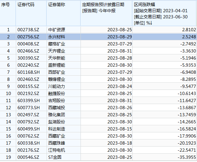Click the -16.5824 change value
197x162 pixels.
point(187,129)
